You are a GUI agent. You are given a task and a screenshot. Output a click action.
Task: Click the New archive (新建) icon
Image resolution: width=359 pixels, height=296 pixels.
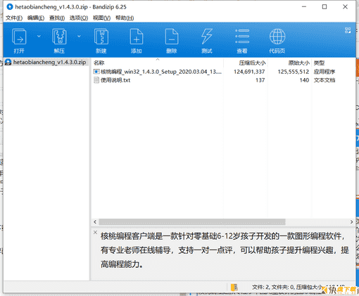coord(101,37)
